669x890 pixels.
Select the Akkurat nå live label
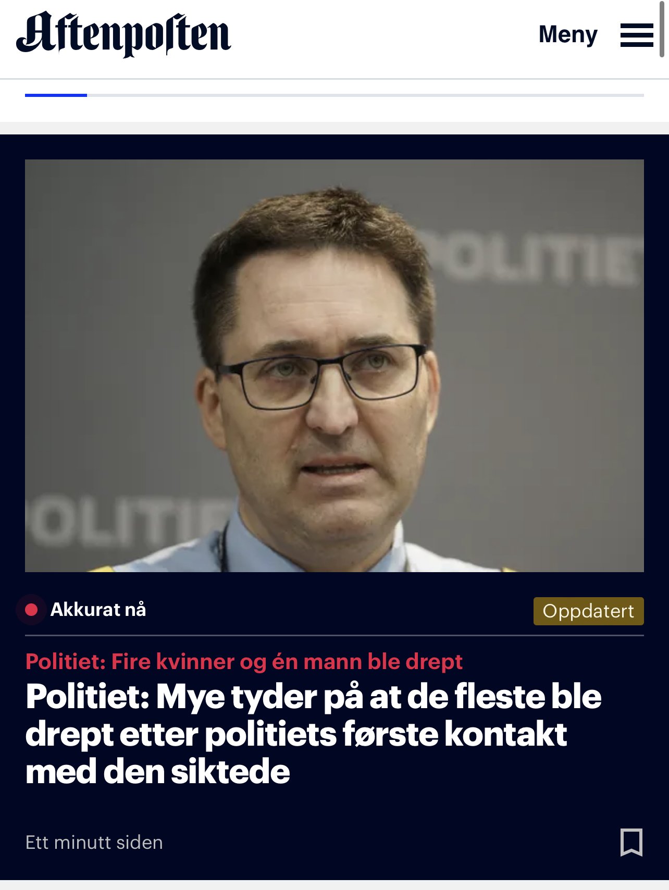tap(98, 609)
